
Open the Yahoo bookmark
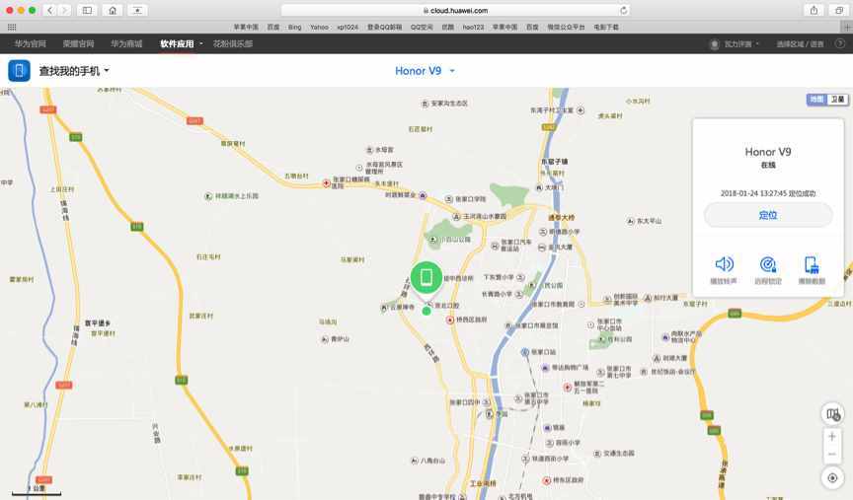point(319,27)
